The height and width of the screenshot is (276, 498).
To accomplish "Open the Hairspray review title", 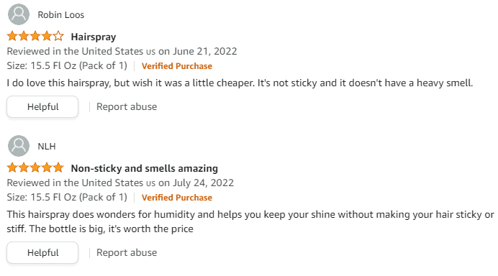I will click(94, 37).
